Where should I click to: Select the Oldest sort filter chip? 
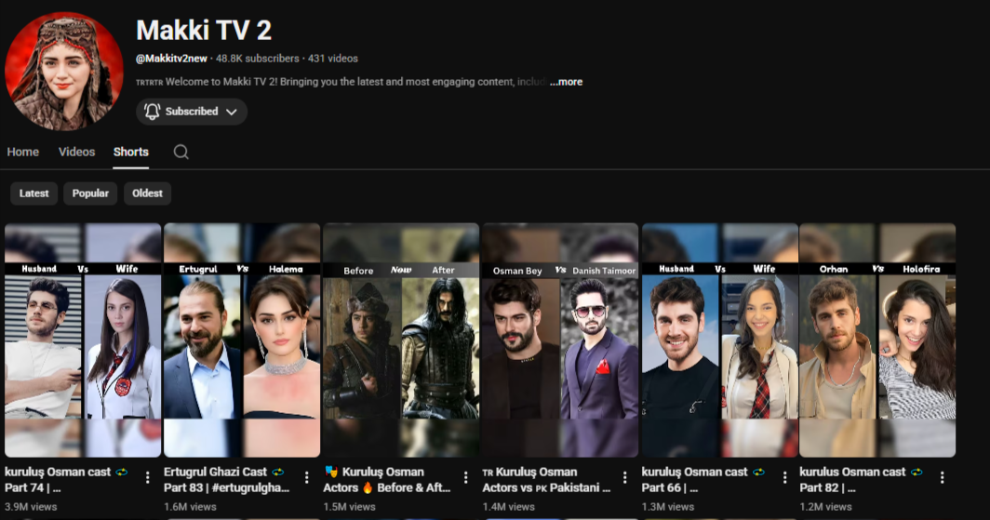click(x=147, y=193)
